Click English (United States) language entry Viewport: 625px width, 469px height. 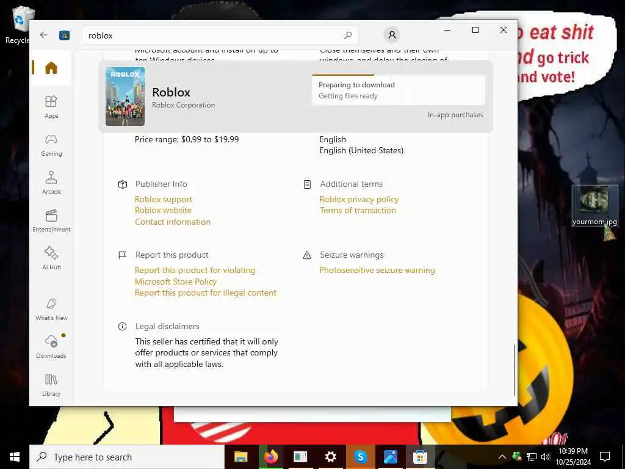tap(361, 150)
